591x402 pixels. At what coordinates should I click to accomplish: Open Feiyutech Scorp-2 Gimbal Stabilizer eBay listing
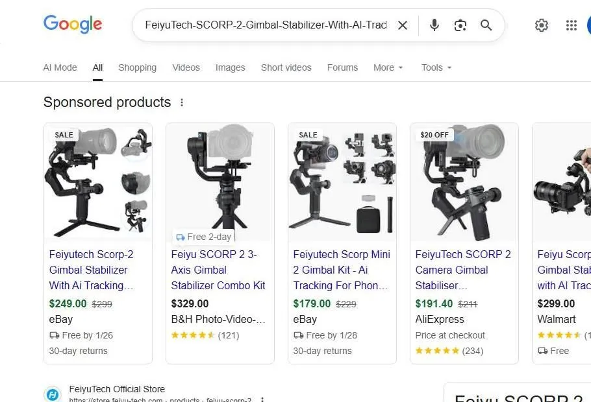coord(91,270)
